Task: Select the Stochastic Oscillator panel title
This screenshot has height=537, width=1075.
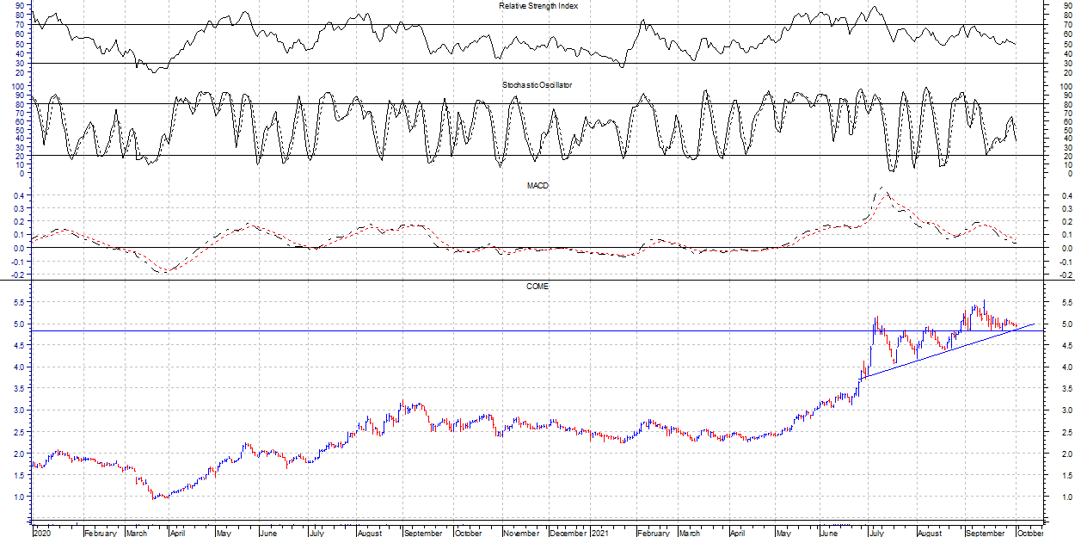Action: coord(537,85)
